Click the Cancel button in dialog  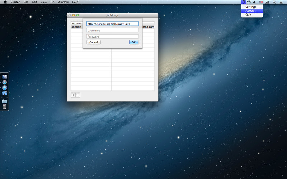[94, 42]
